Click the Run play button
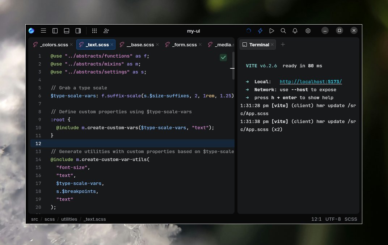The image size is (388, 245). click(272, 31)
